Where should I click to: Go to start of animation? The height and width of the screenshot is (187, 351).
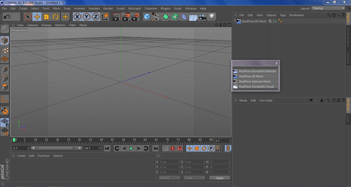(107, 148)
